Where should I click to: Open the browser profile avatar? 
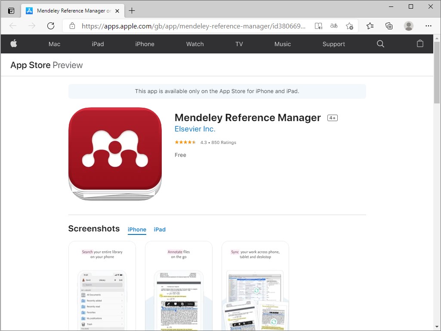click(408, 26)
